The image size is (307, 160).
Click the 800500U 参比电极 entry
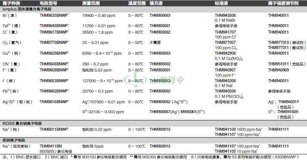[56, 151]
